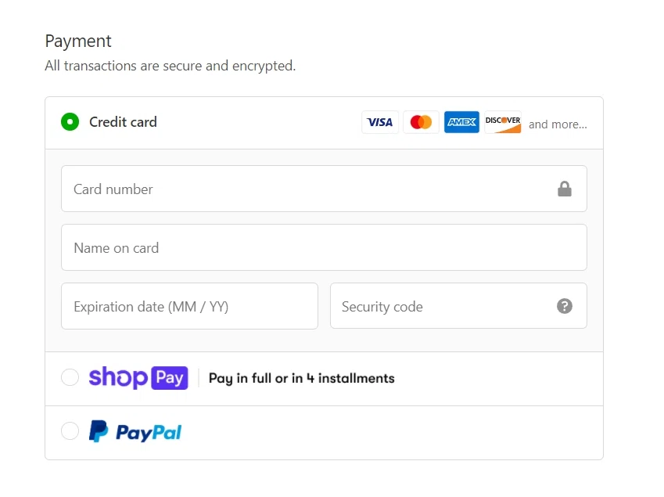Screen dimensions: 664x497
Task: Click the American Express card icon
Action: [461, 122]
